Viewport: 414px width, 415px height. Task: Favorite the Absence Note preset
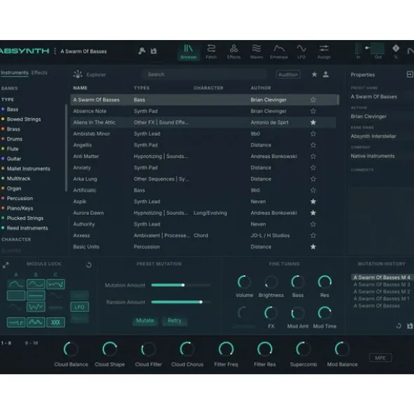coord(313,111)
